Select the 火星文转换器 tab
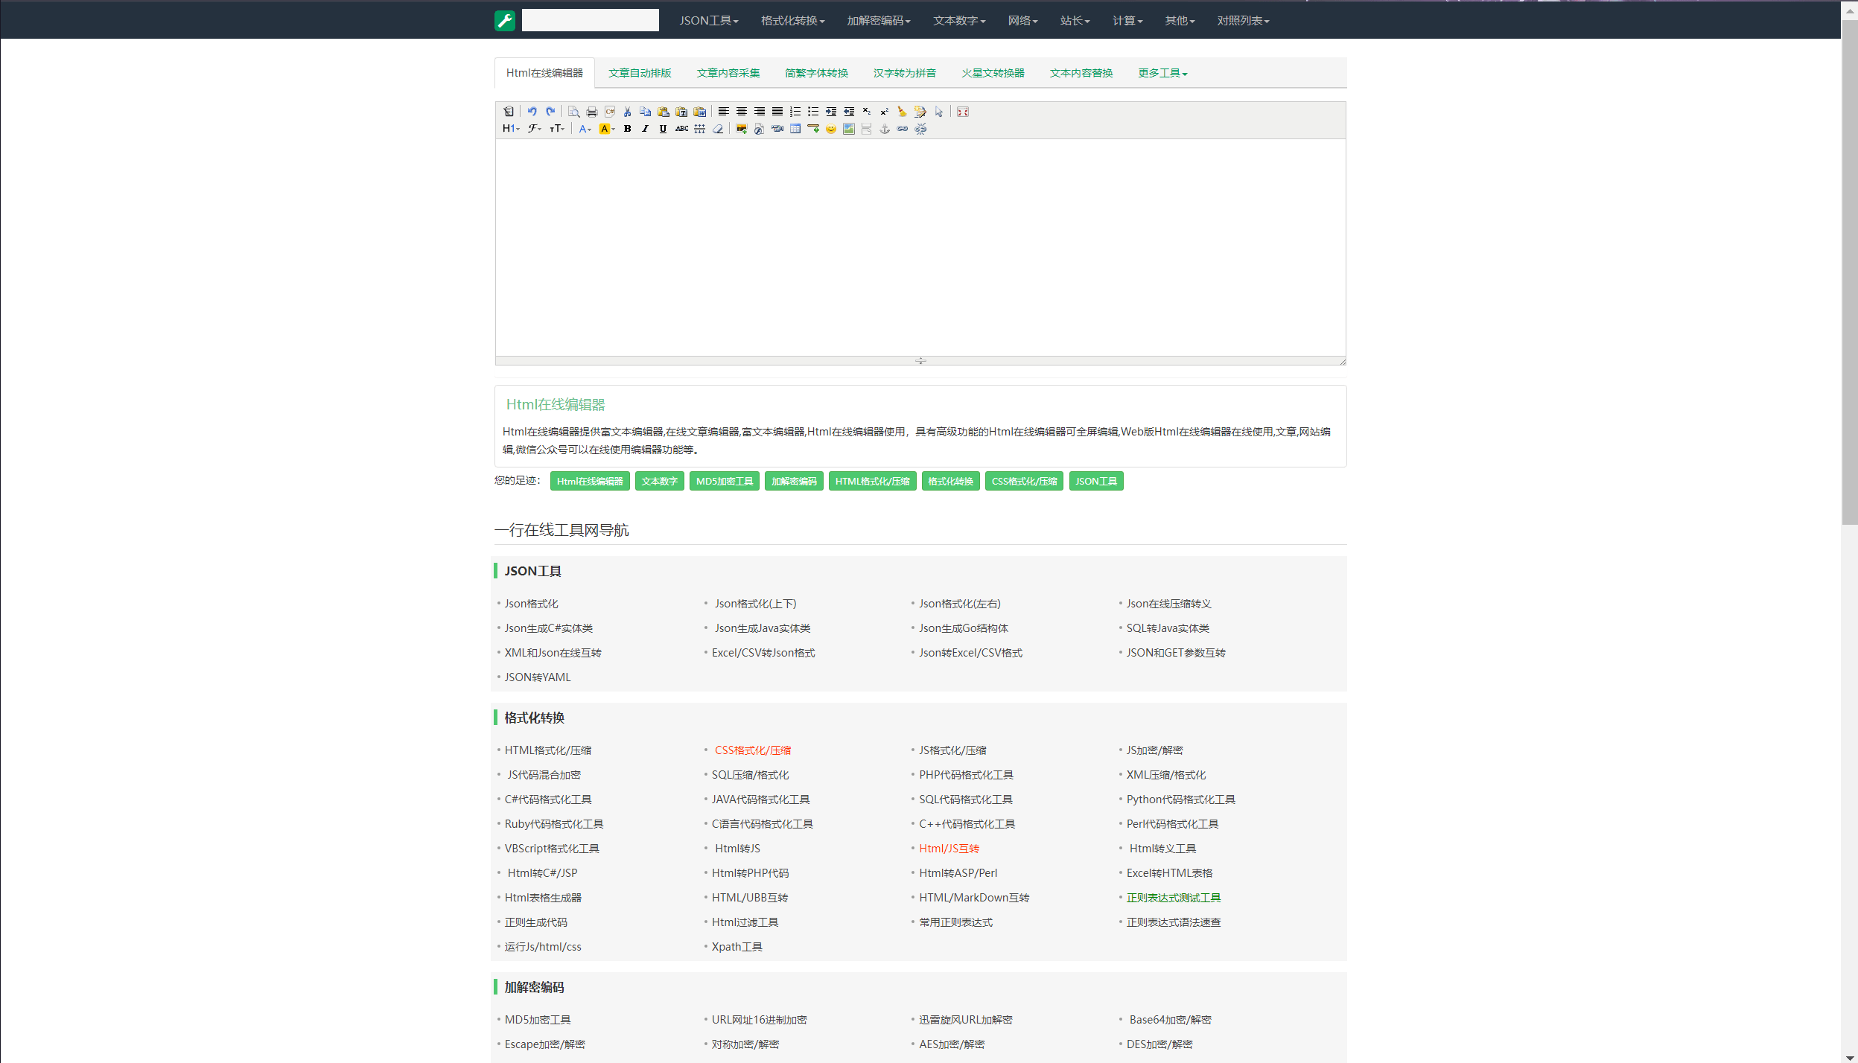The width and height of the screenshot is (1858, 1063). (x=993, y=73)
